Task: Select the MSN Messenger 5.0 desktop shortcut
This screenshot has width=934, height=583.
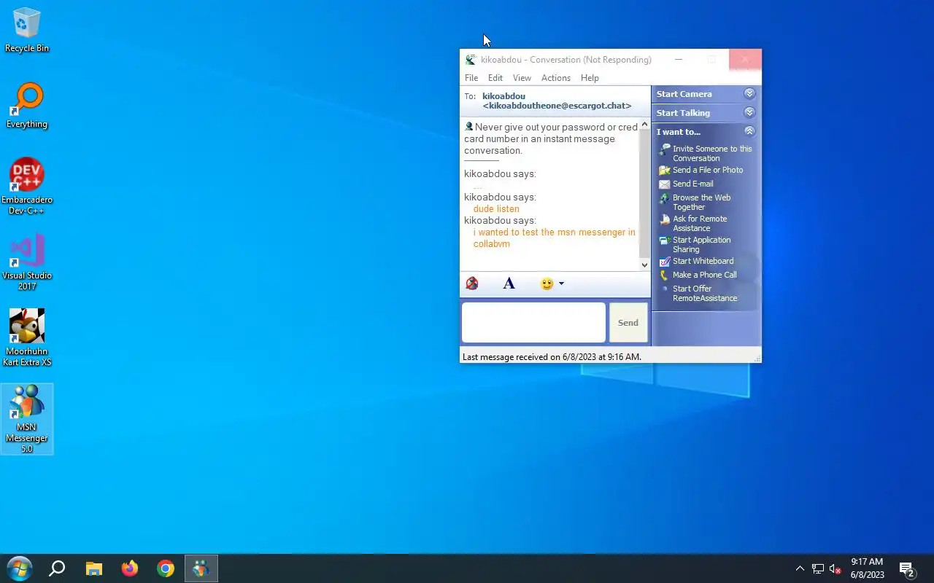Action: 27,419
